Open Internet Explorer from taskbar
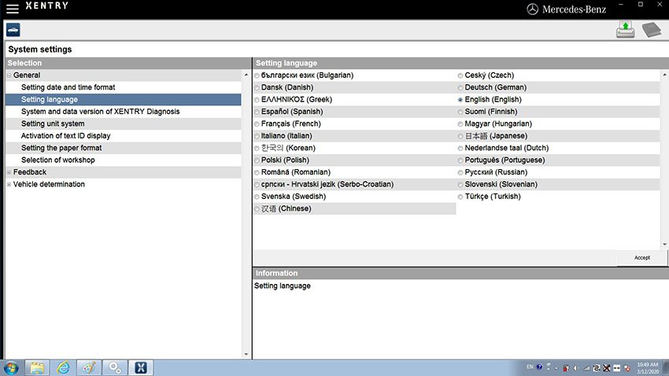Image resolution: width=669 pixels, height=376 pixels. pyautogui.click(x=63, y=367)
